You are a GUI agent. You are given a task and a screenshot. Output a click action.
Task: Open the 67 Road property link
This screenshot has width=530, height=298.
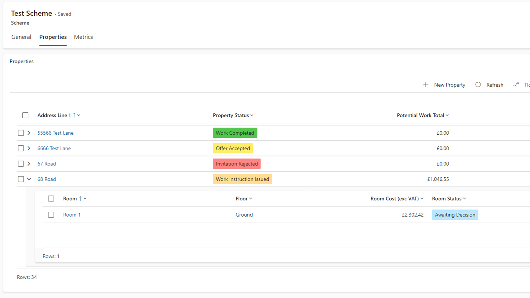tap(47, 164)
